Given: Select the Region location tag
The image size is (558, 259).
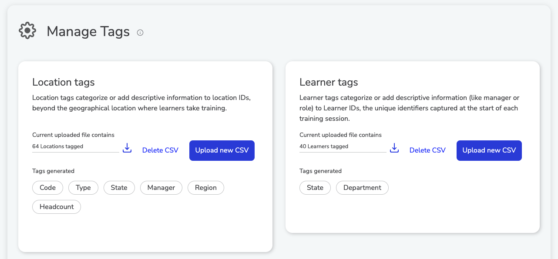Looking at the screenshot, I should (x=206, y=188).
